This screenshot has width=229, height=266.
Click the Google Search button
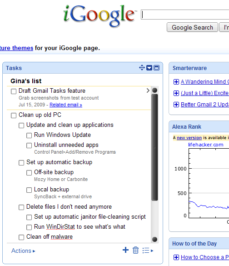(192, 27)
